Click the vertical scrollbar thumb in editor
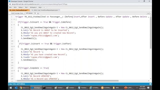Viewport: 160px width, 90px height. point(151,33)
